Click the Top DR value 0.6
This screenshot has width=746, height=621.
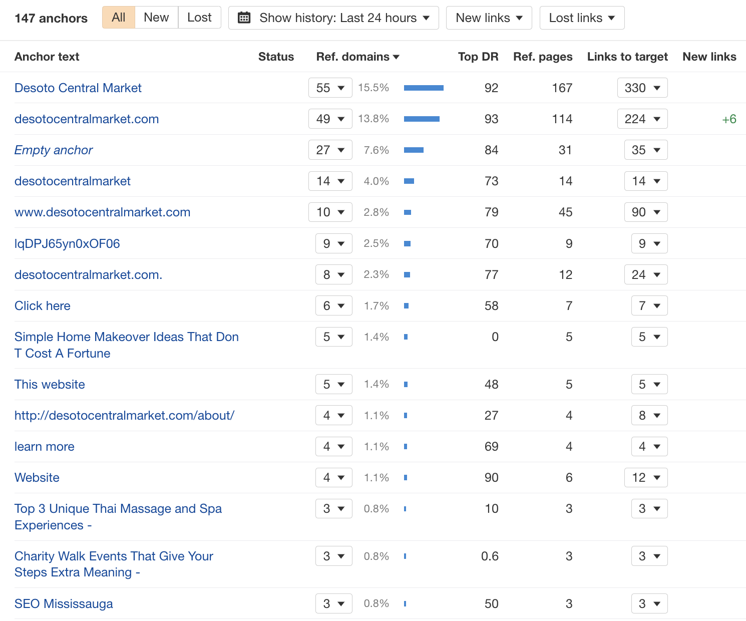point(490,556)
